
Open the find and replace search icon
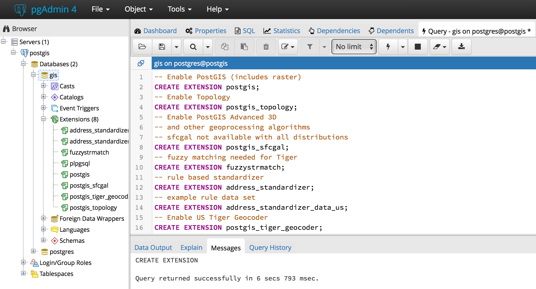[x=193, y=47]
